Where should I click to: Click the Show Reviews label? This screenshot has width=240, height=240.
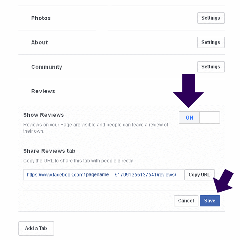point(44,115)
